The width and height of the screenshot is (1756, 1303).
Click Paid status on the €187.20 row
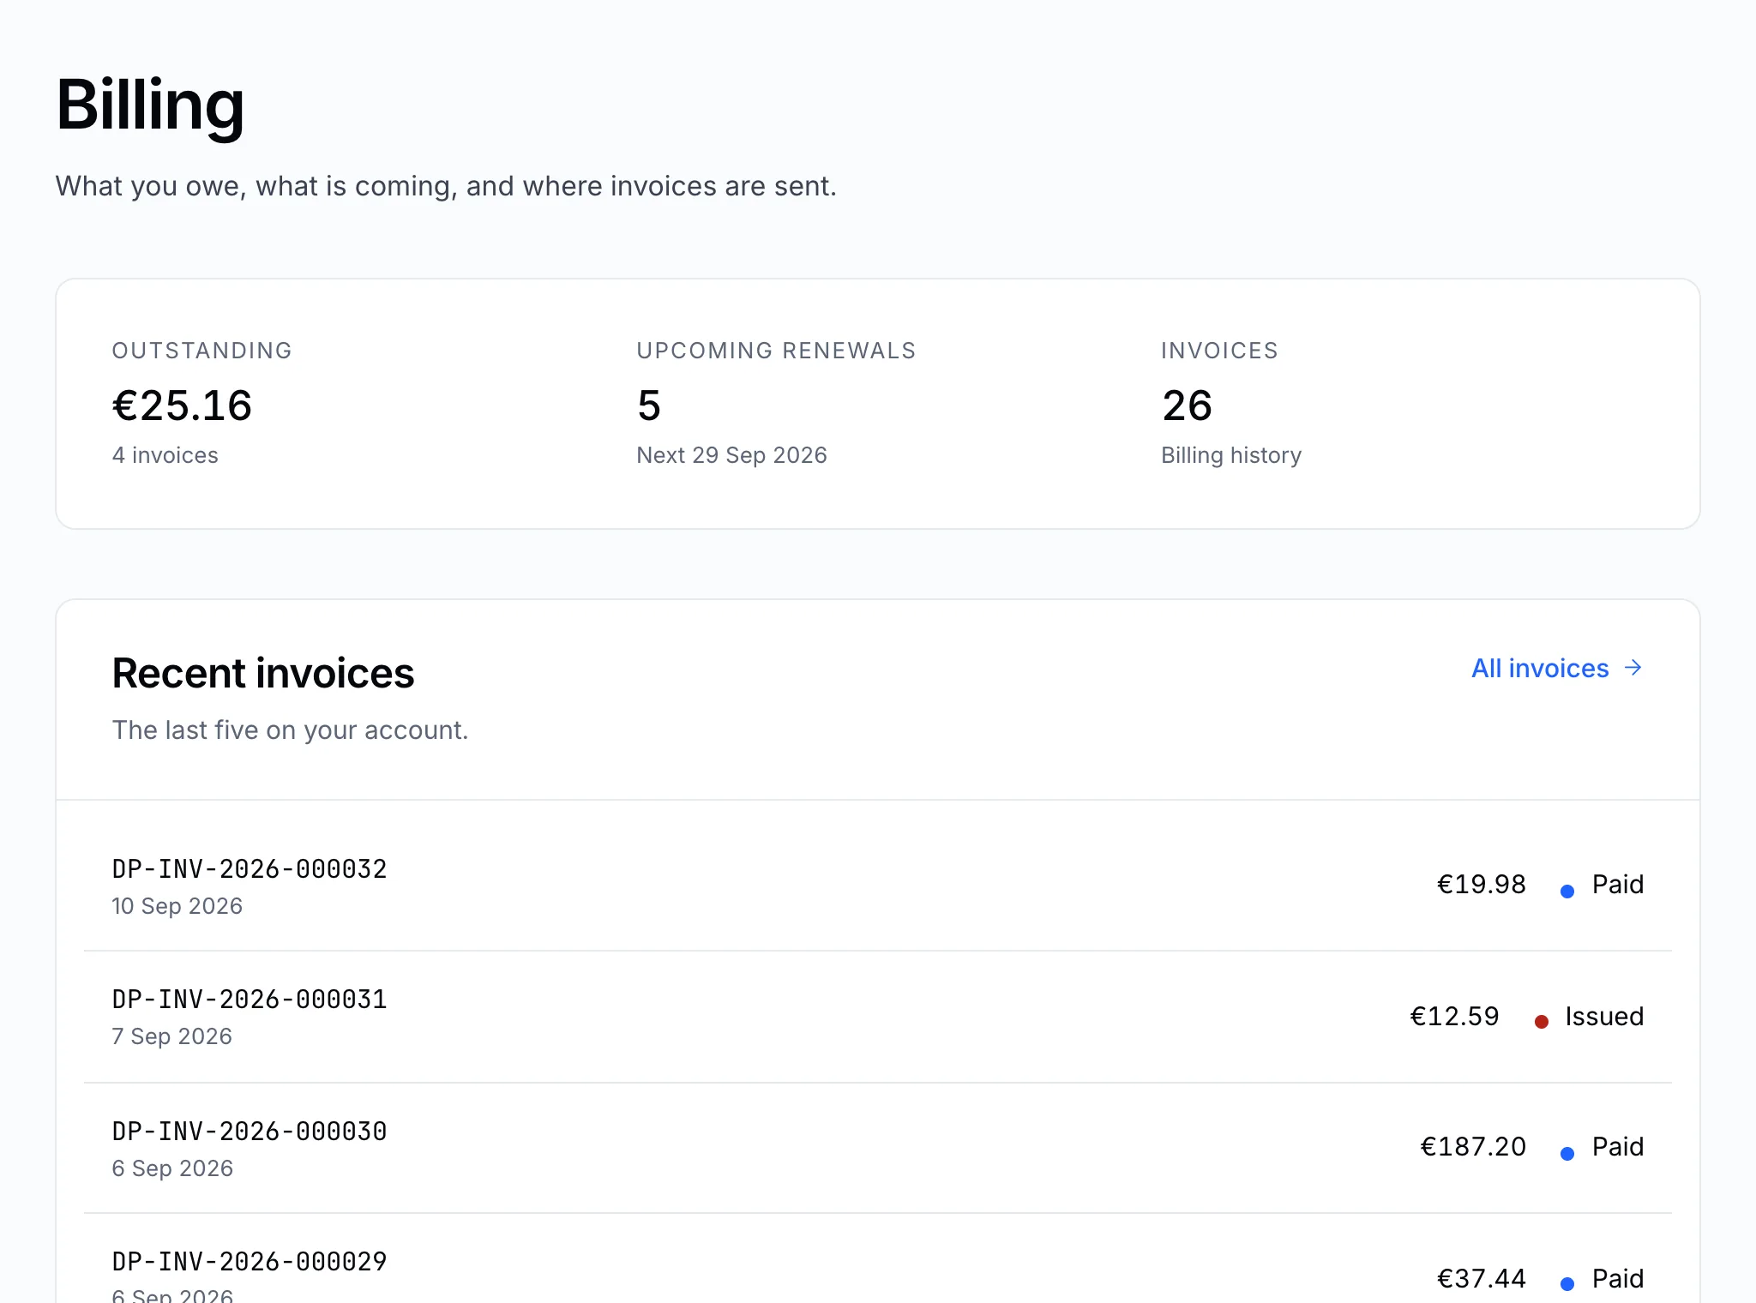1618,1146
